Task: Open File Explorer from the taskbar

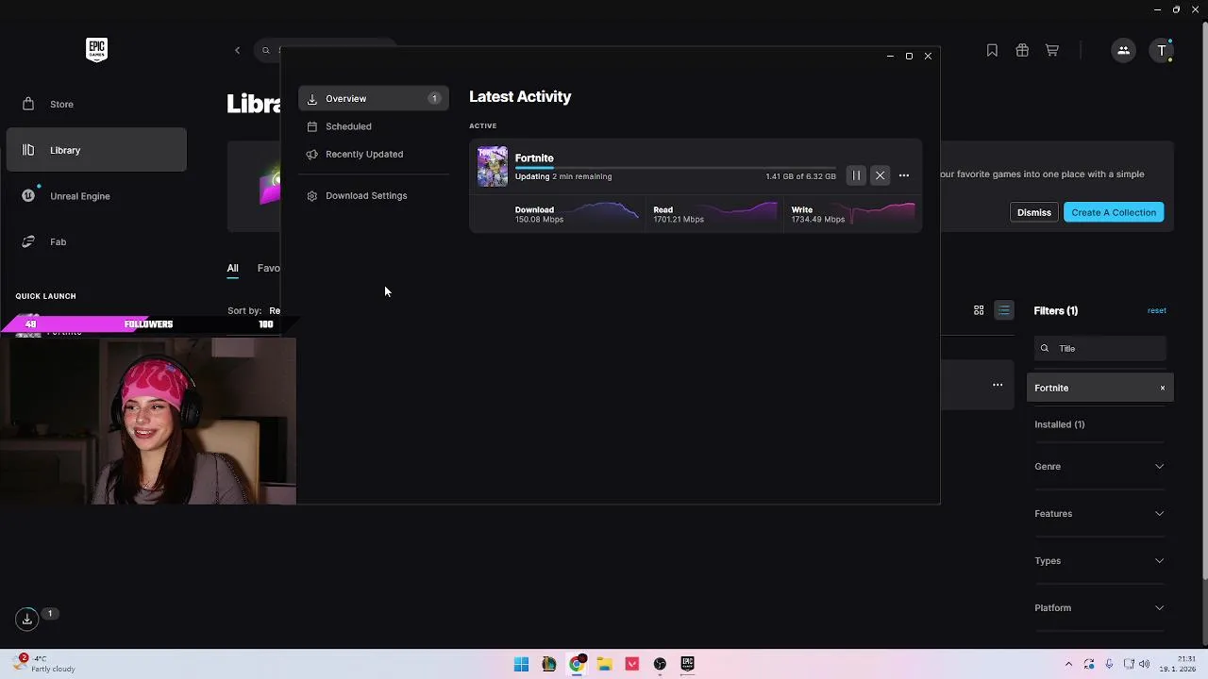Action: pyautogui.click(x=604, y=664)
